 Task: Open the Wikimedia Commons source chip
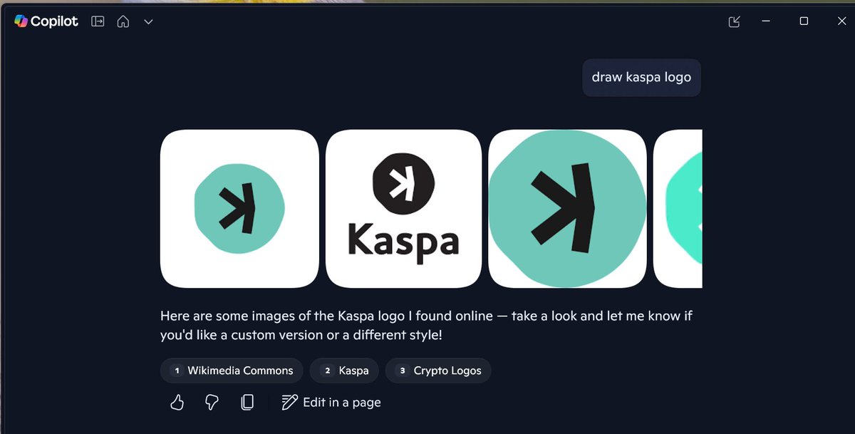232,371
